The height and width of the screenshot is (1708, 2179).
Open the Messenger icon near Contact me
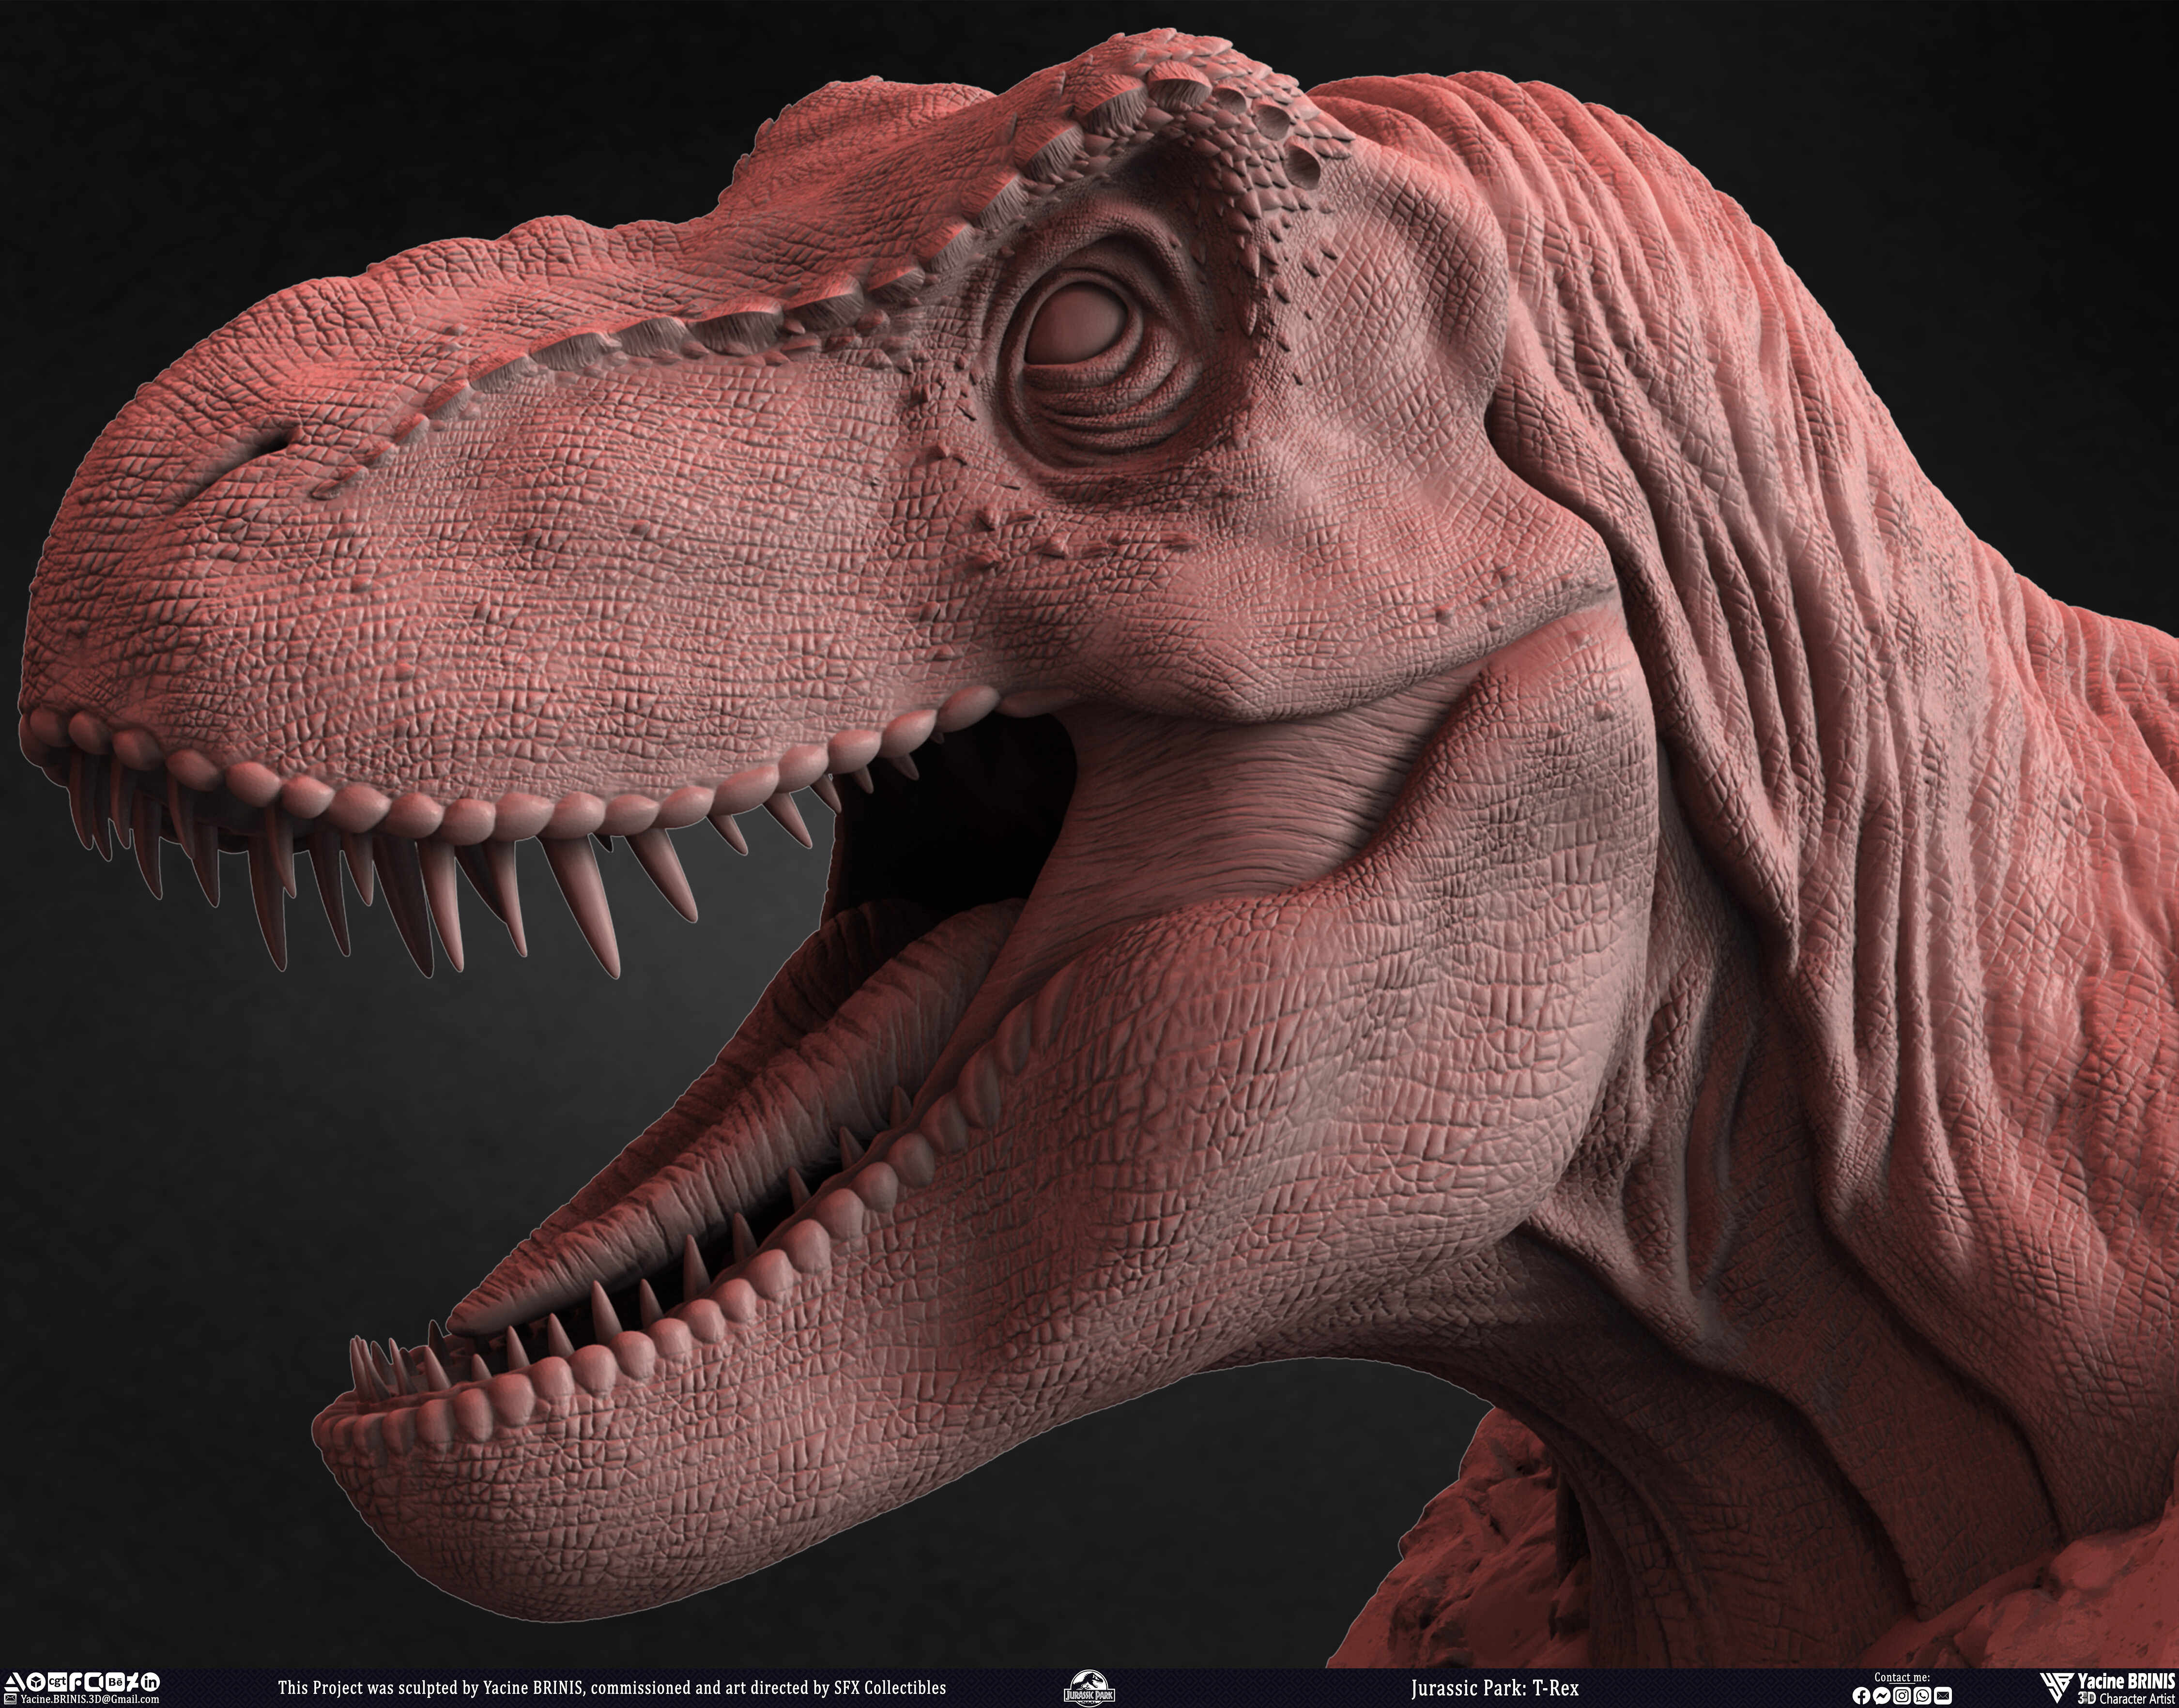click(1881, 1695)
